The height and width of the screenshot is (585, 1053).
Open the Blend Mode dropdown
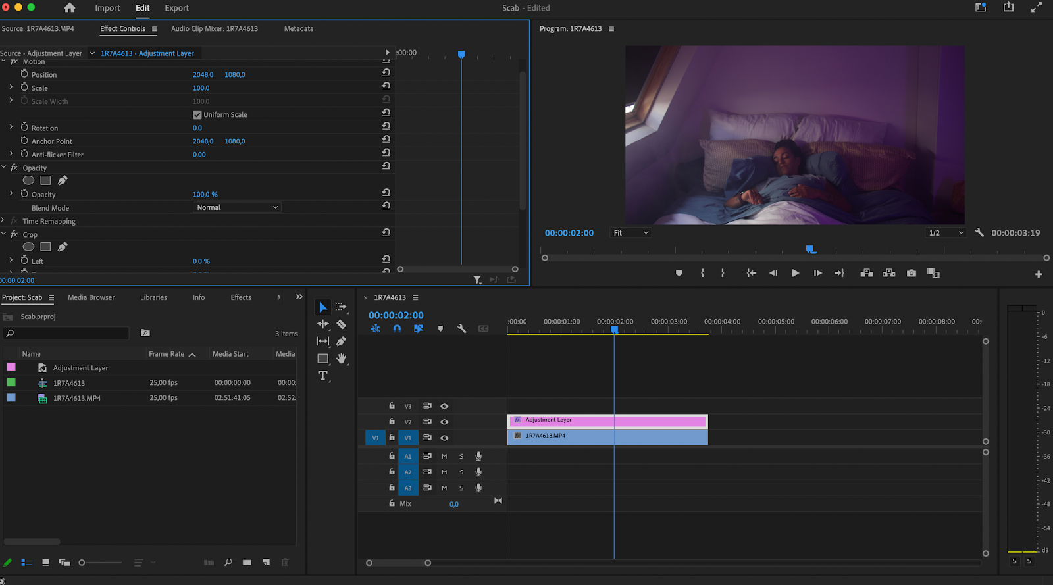238,207
